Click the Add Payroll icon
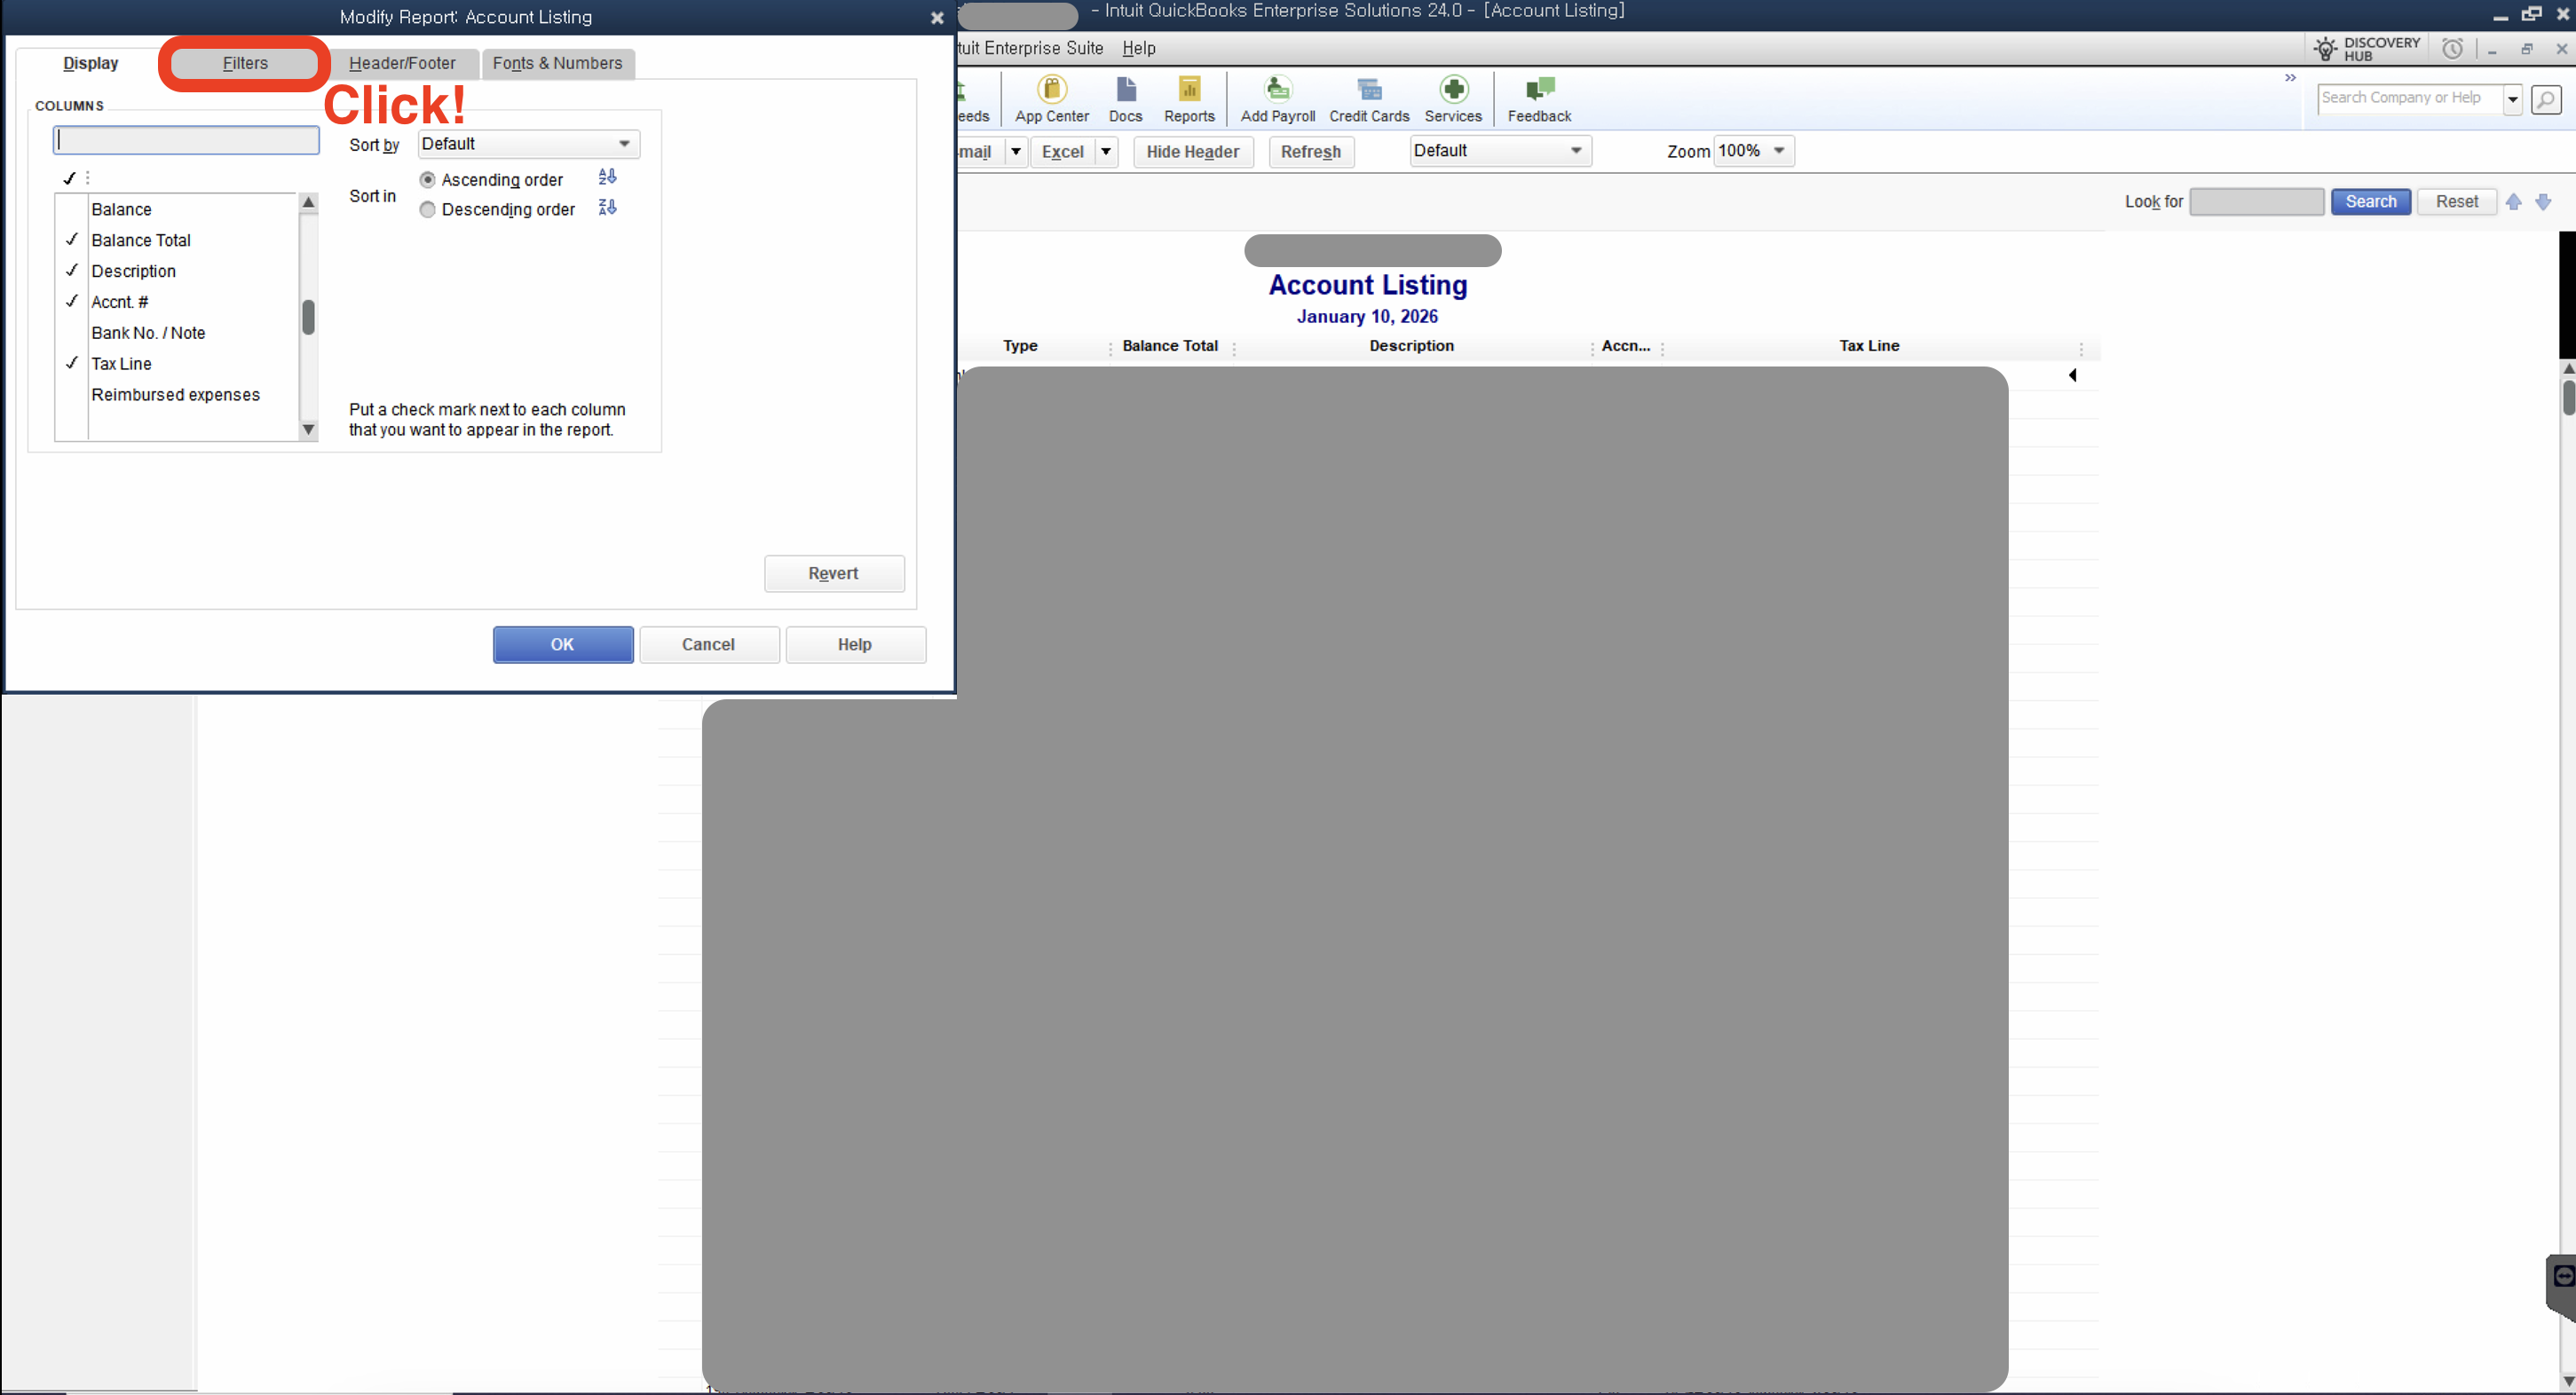 coord(1278,98)
